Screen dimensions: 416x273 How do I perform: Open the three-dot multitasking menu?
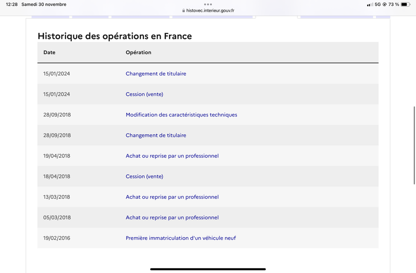tap(208, 4)
